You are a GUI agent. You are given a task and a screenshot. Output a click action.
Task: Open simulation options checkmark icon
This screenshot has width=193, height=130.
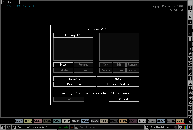180,128
